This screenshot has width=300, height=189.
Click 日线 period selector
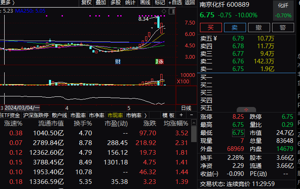186,108
